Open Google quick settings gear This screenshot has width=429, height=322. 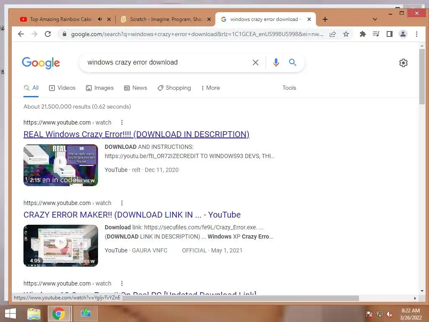coord(403,63)
